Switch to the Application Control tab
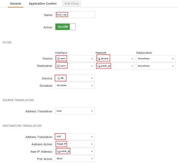The image size is (178, 165). [x=42, y=4]
